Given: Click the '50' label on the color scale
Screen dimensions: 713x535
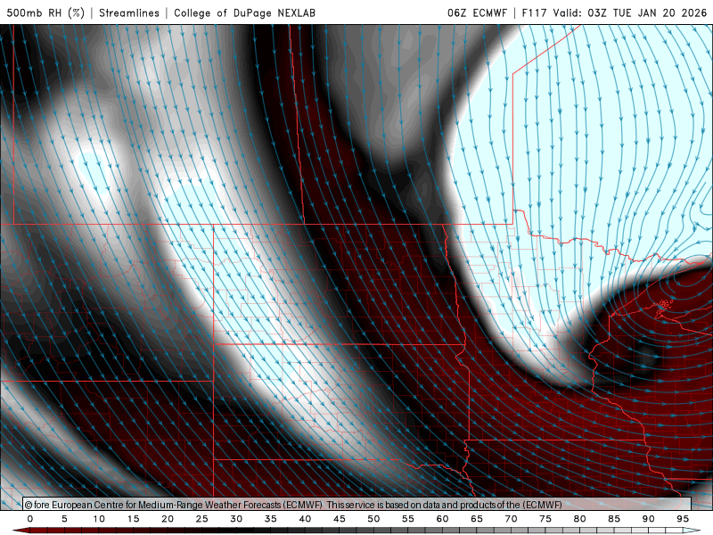Looking at the screenshot, I should tap(373, 519).
